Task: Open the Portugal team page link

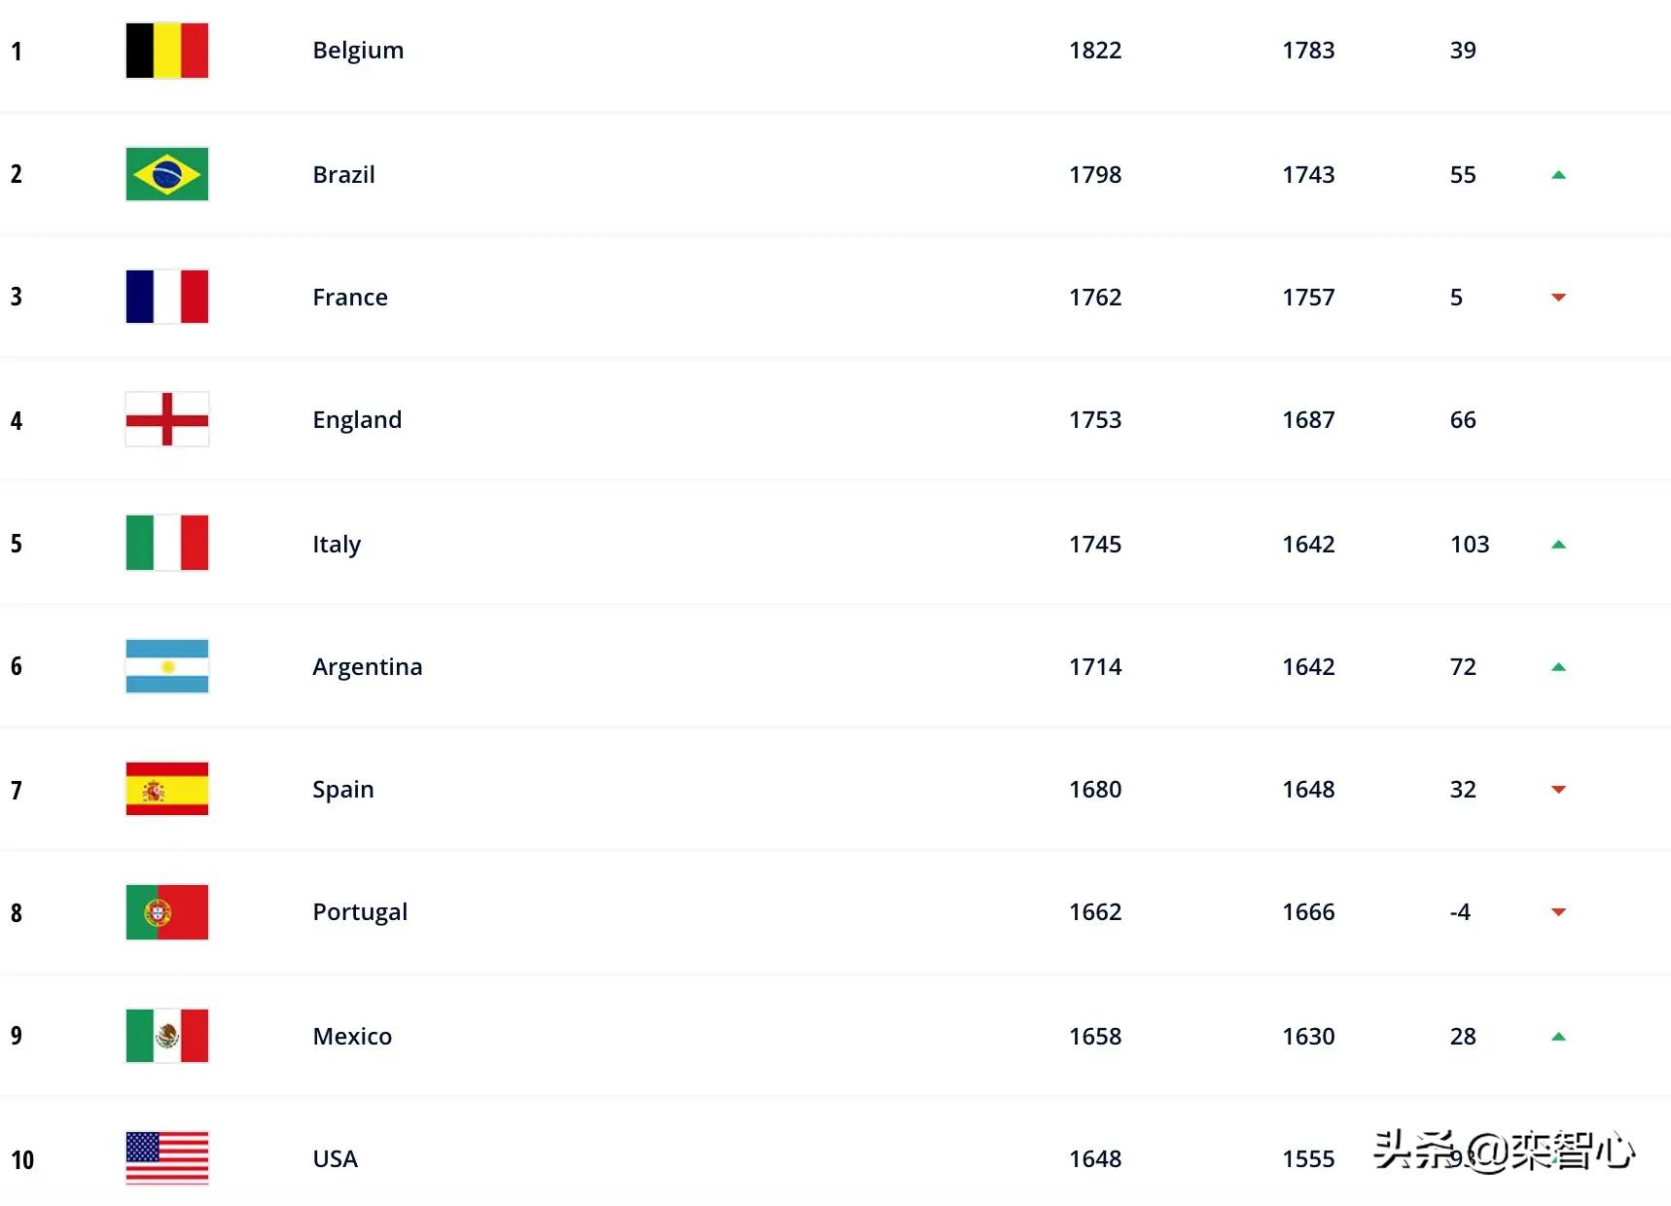Action: (359, 911)
